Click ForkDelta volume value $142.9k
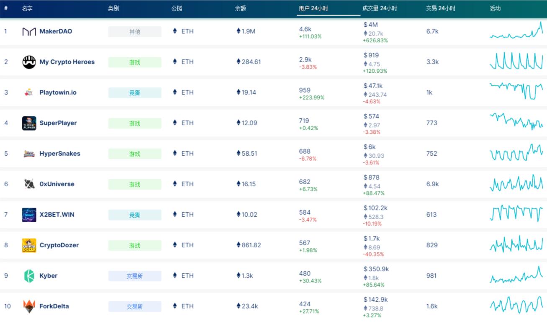Viewport: 547px width, 326px height. tap(375, 300)
